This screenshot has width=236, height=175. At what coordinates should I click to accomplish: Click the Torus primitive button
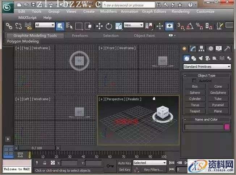point(195,105)
